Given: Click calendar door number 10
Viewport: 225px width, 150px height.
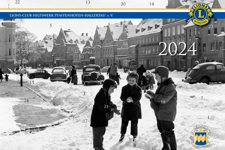Looking at the screenshot, I should 81,57.
